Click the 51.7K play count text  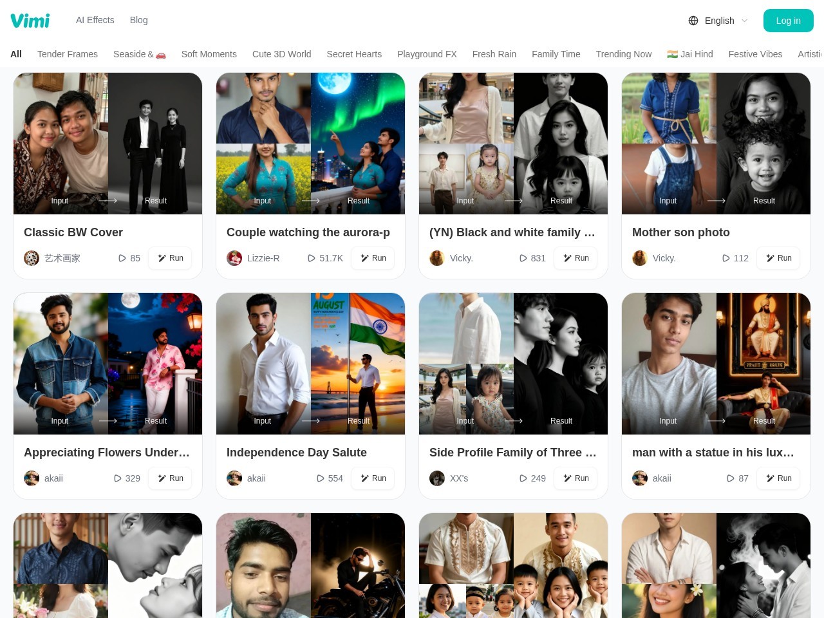click(332, 258)
